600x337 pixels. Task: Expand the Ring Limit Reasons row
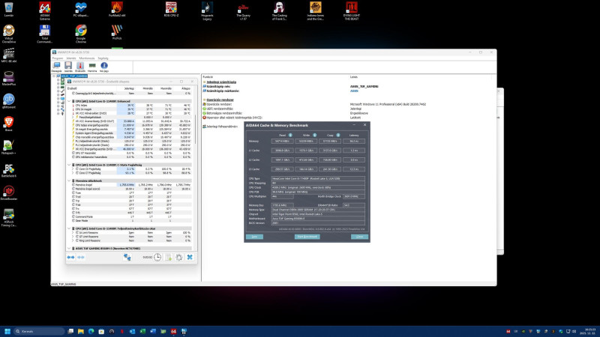73,240
